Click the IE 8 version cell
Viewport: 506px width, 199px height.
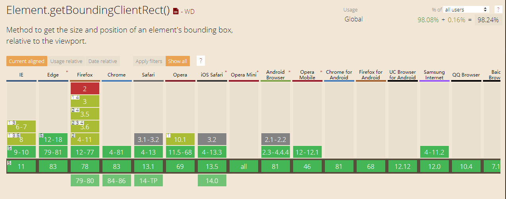[x=21, y=139]
